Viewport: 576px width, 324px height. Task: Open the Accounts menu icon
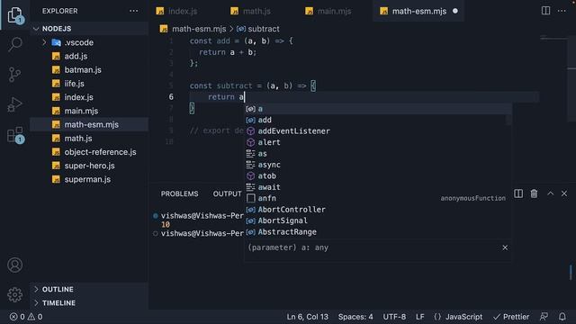pos(14,265)
